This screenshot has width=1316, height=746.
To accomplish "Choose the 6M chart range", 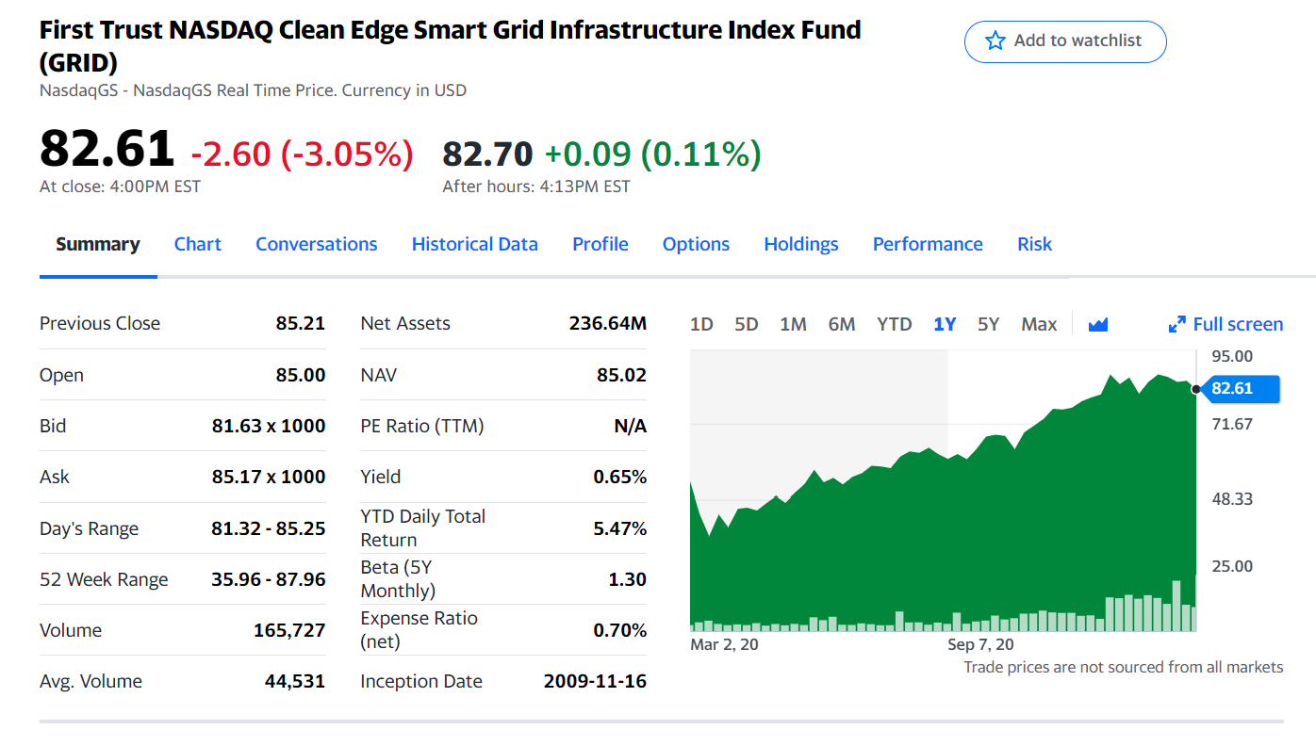I will pyautogui.click(x=842, y=324).
